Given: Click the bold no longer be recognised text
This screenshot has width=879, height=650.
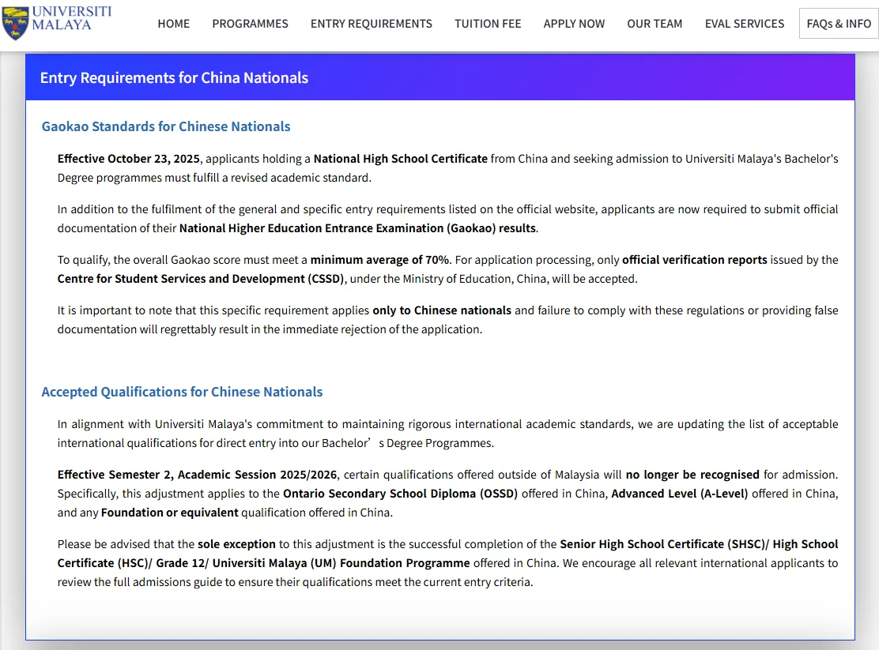Looking at the screenshot, I should click(x=692, y=475).
